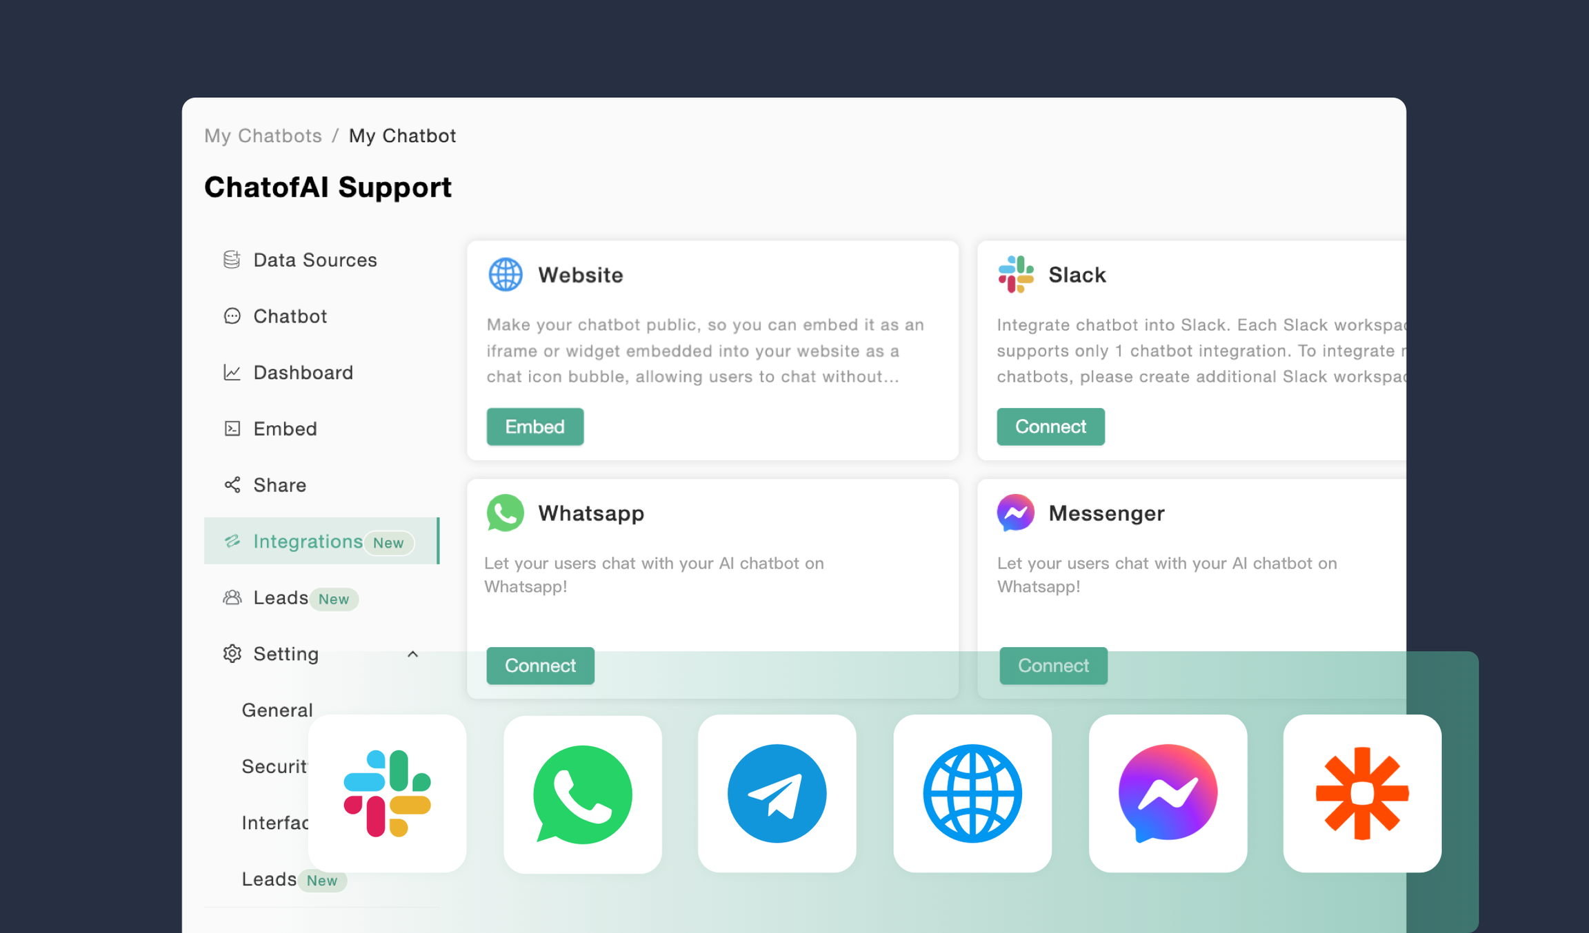Viewport: 1589px width, 933px height.
Task: Click Embed button on Website card
Action: pyautogui.click(x=534, y=427)
